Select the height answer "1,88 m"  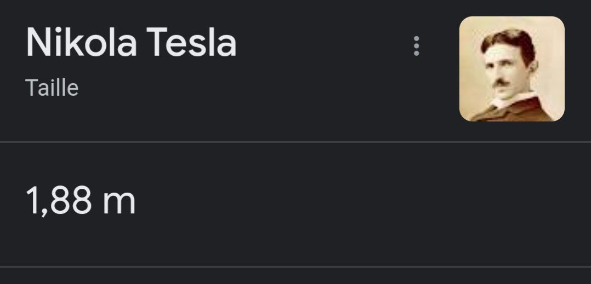[81, 201]
